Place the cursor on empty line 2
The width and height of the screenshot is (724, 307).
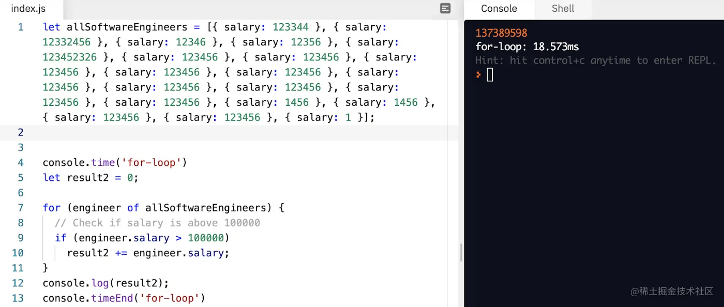(229, 132)
